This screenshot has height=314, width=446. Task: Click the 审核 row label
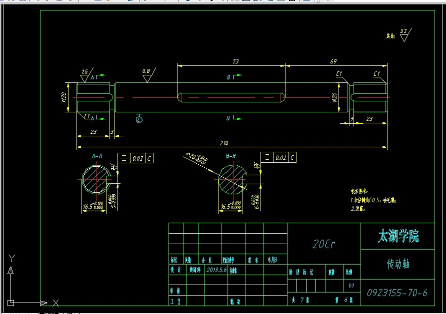(x=175, y=291)
